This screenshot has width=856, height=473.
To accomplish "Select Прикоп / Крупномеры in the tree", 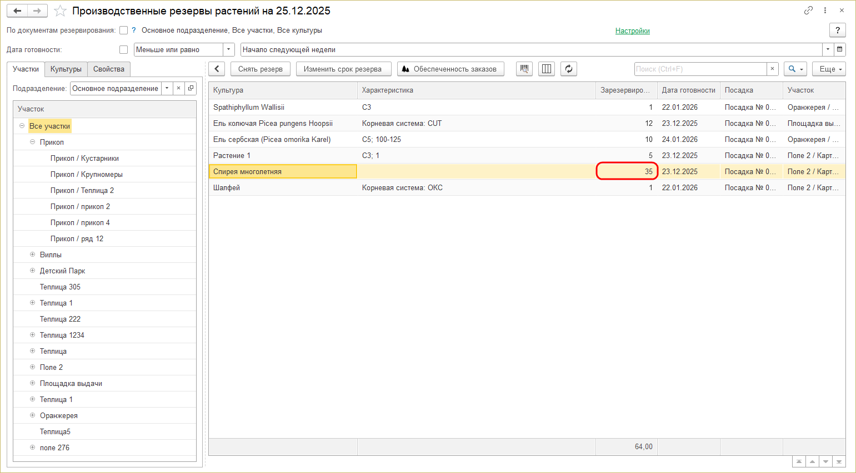I will (86, 174).
